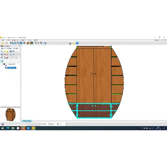Click the blue picture icon beside the brown box icons
This screenshot has height=167, width=167.
(45, 43)
